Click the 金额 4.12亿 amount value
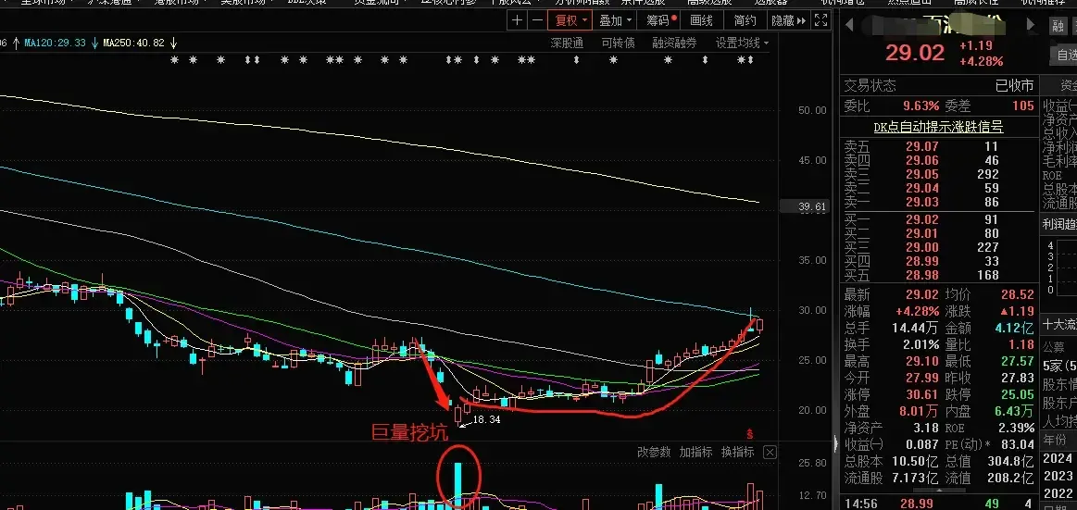Viewport: 1077px width, 510px height. coord(1015,328)
